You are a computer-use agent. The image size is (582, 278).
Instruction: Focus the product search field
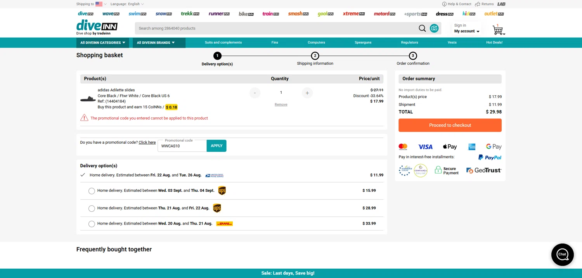[275, 28]
